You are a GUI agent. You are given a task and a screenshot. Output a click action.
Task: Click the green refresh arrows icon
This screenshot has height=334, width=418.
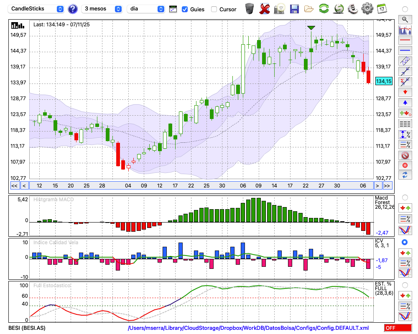pos(324,8)
